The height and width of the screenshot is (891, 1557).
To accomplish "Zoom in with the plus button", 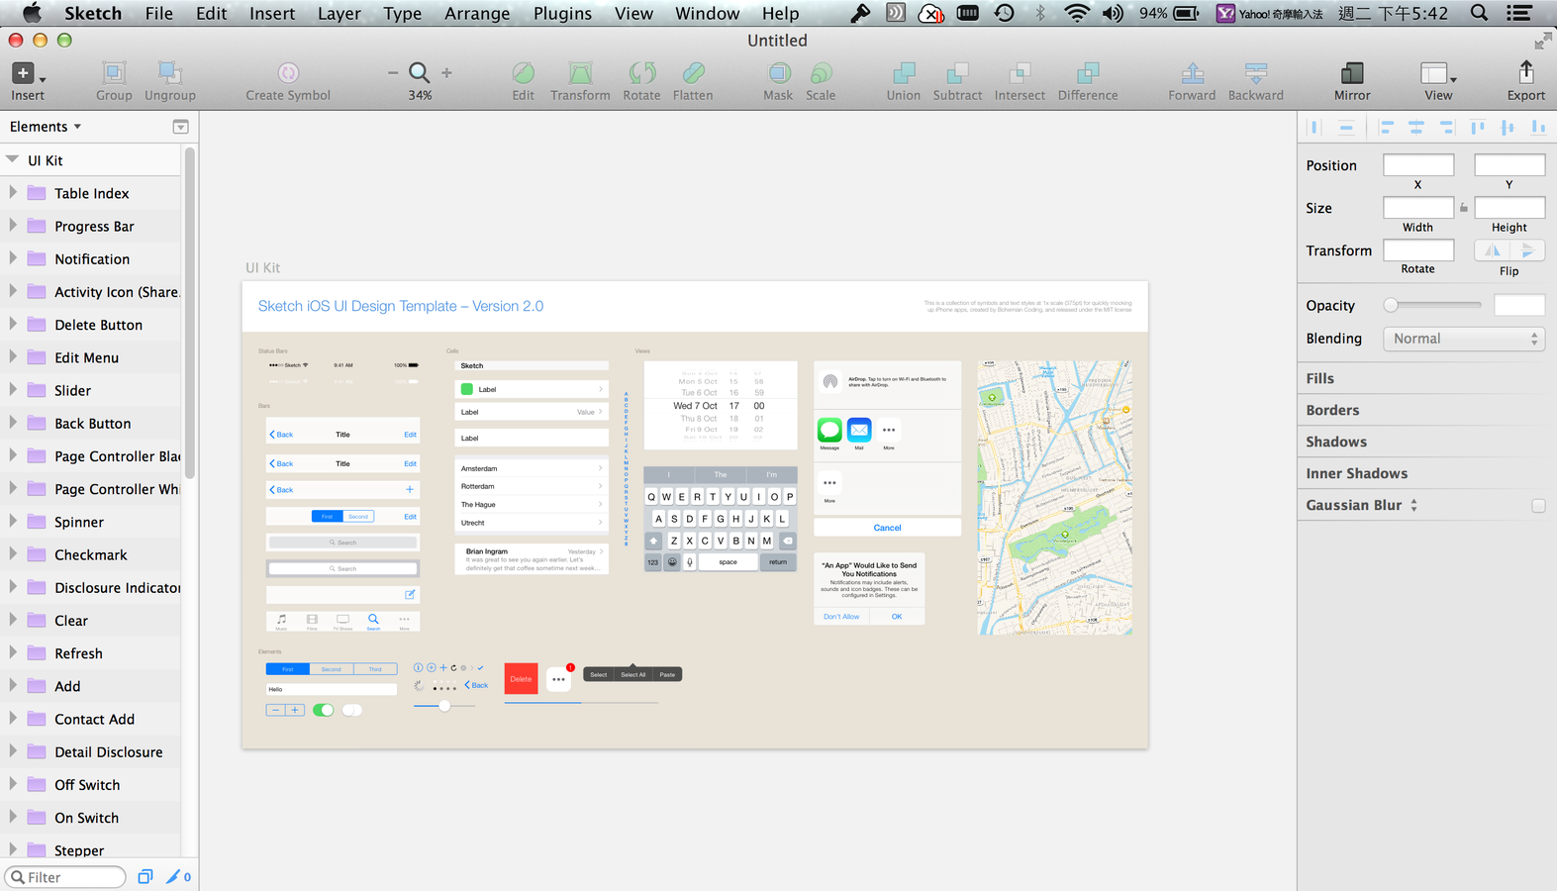I will [x=446, y=72].
